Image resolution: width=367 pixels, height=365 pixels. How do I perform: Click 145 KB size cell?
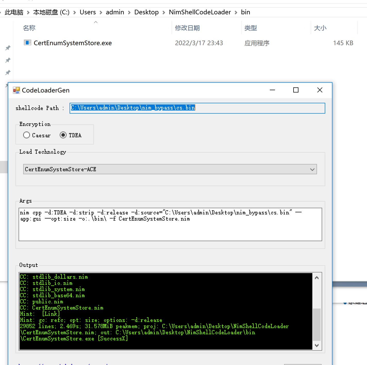click(343, 43)
